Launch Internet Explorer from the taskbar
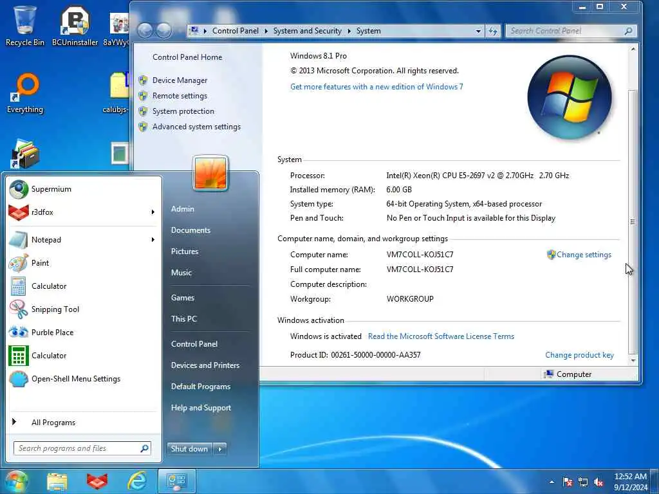659x494 pixels. coord(137,481)
